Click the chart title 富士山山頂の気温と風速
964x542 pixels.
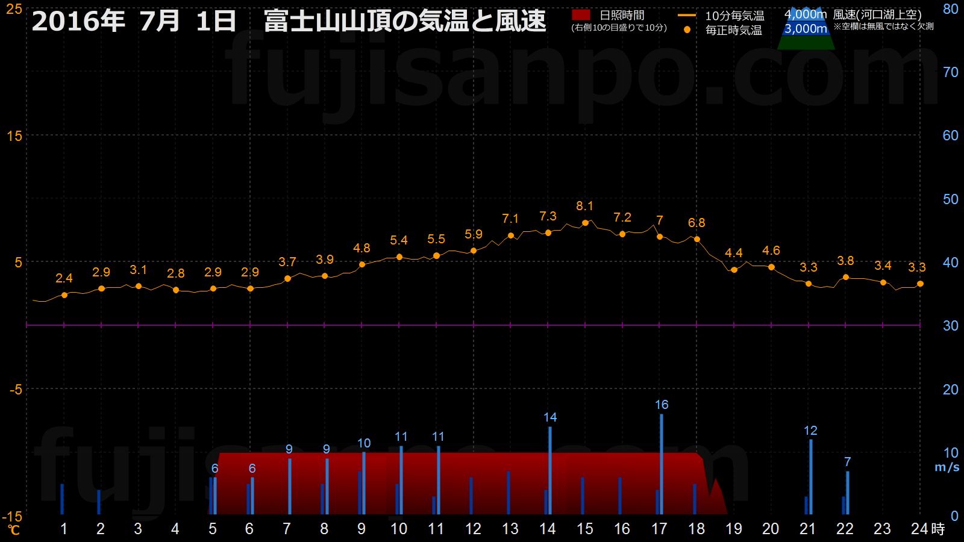[x=405, y=21]
